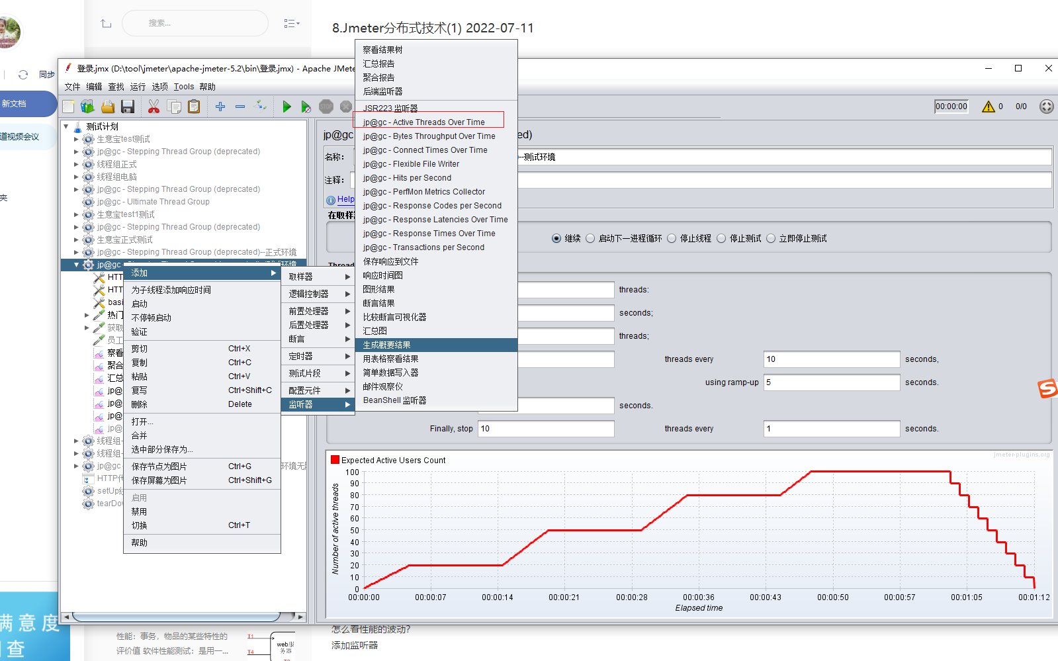Open the Templates toolbar icon
Screen dimensions: 1058x661
pos(87,107)
